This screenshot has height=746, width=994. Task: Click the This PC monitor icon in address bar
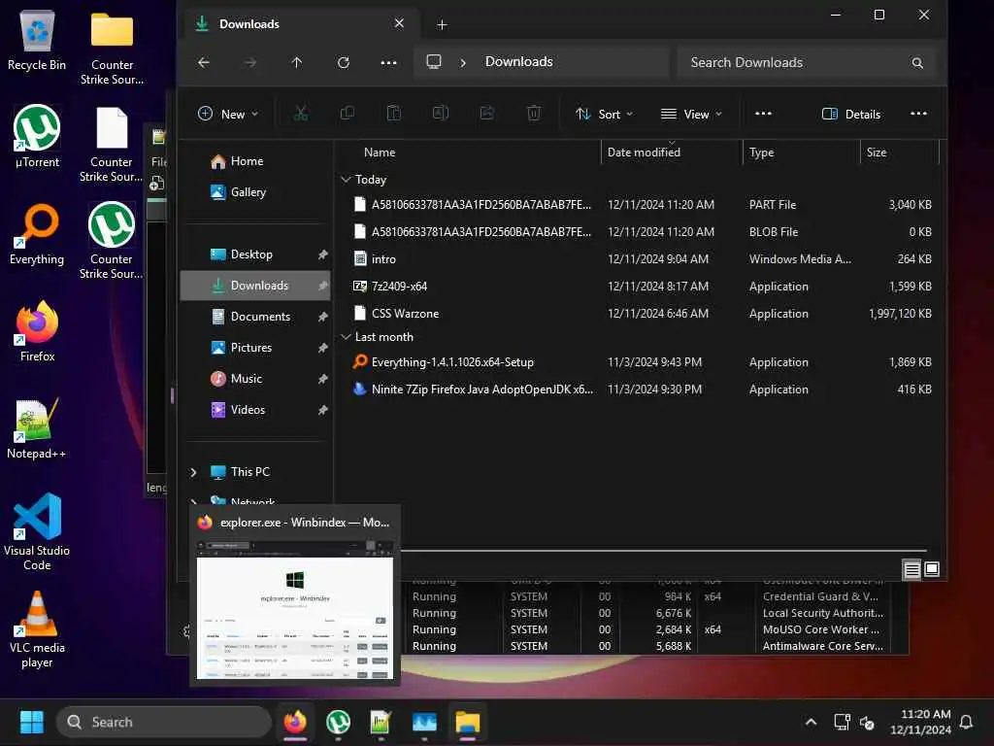(x=434, y=61)
